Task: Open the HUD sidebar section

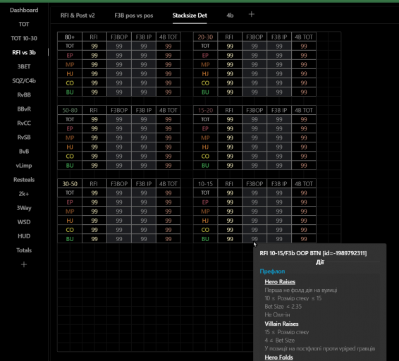Action: pyautogui.click(x=24, y=236)
